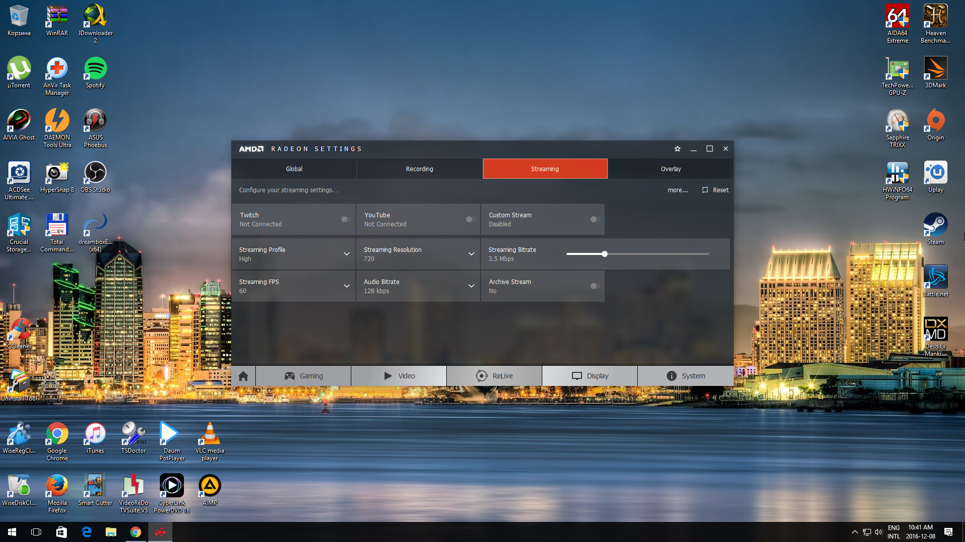This screenshot has width=965, height=542.
Task: Switch to the Overlay tab
Action: click(670, 169)
